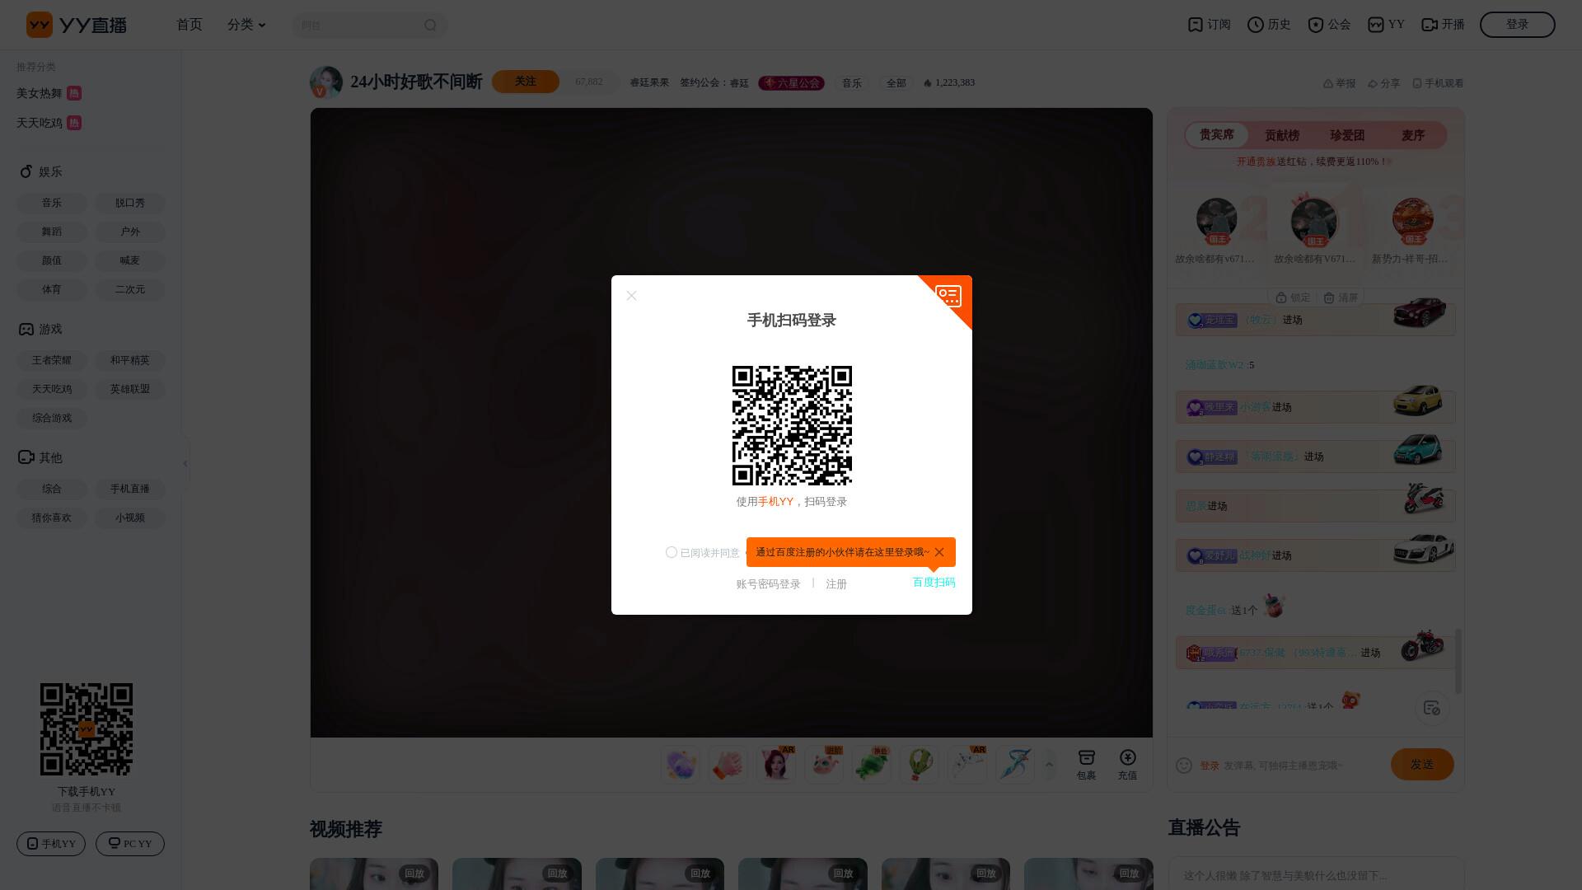Switch to 贵宾席 tab
The height and width of the screenshot is (890, 1582).
click(1217, 135)
